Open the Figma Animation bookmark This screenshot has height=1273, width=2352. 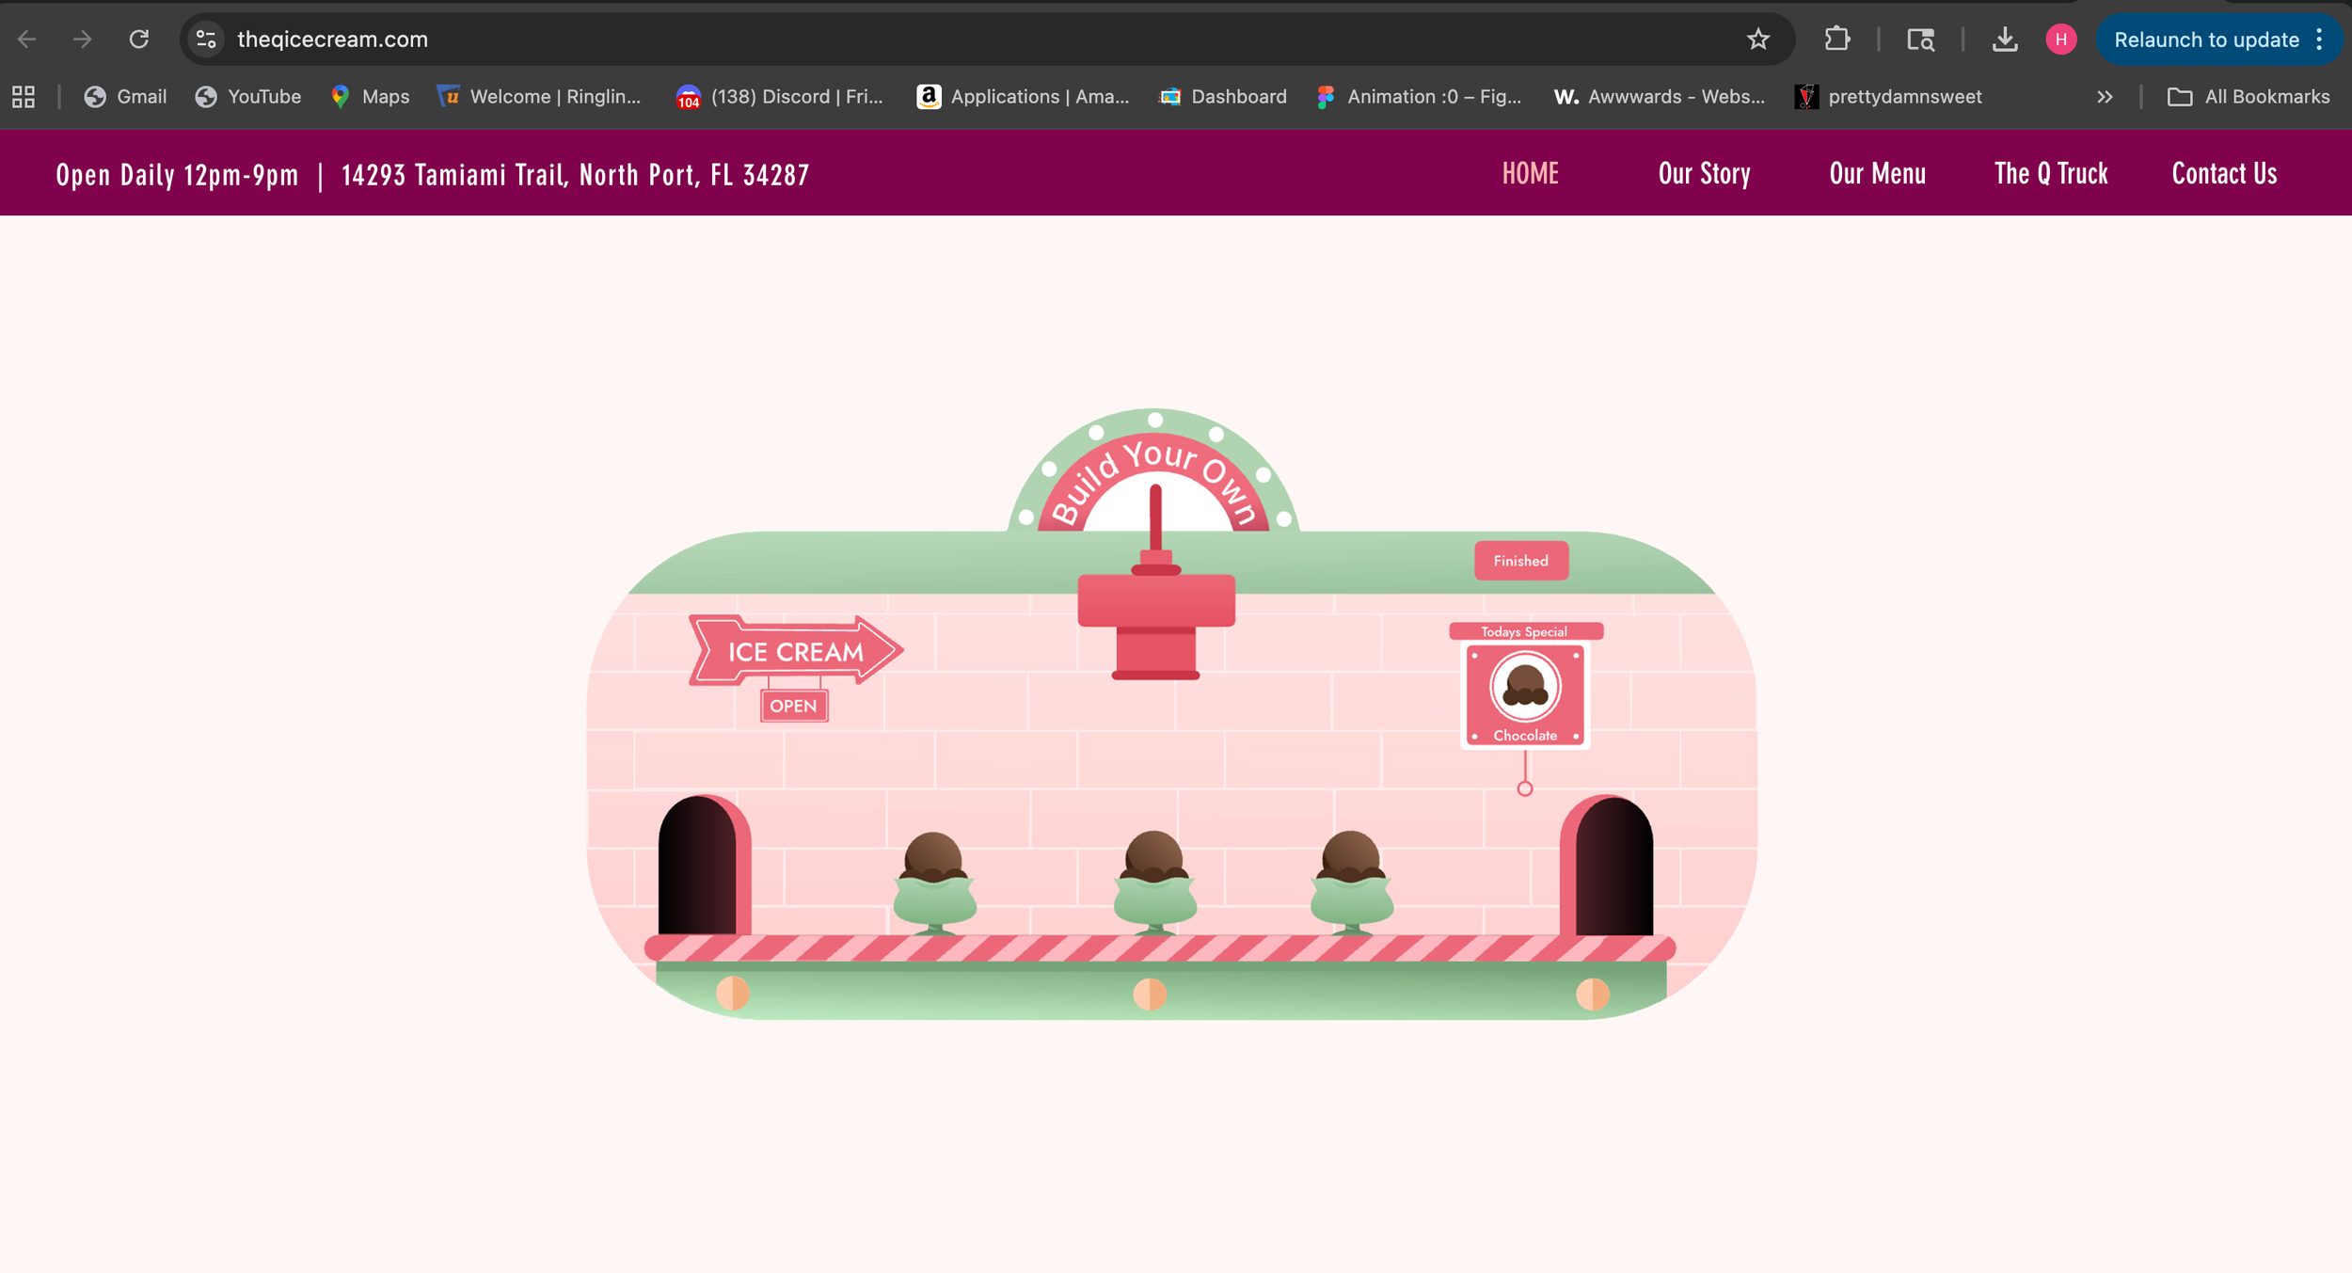click(1419, 97)
